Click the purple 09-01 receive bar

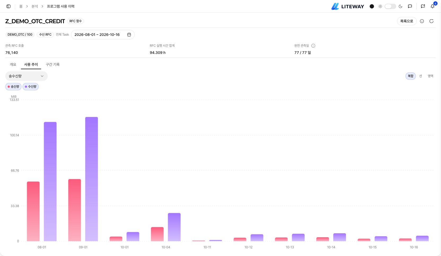pos(91,179)
